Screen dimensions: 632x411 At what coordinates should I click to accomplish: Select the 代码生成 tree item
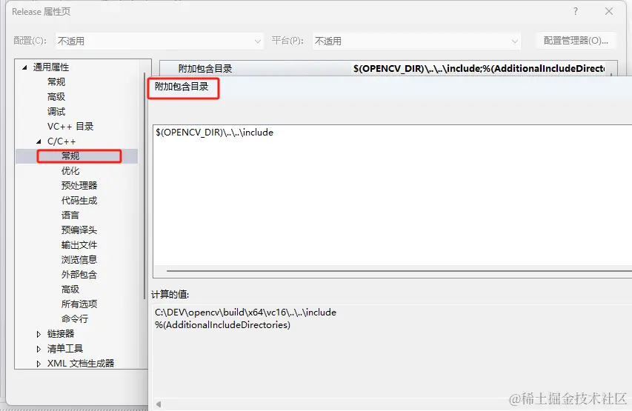tap(79, 201)
